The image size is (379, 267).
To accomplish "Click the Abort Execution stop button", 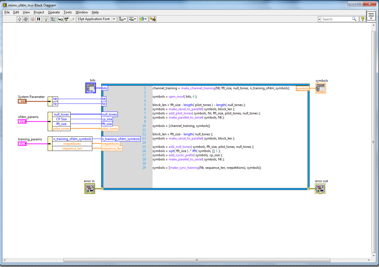I will [x=33, y=19].
